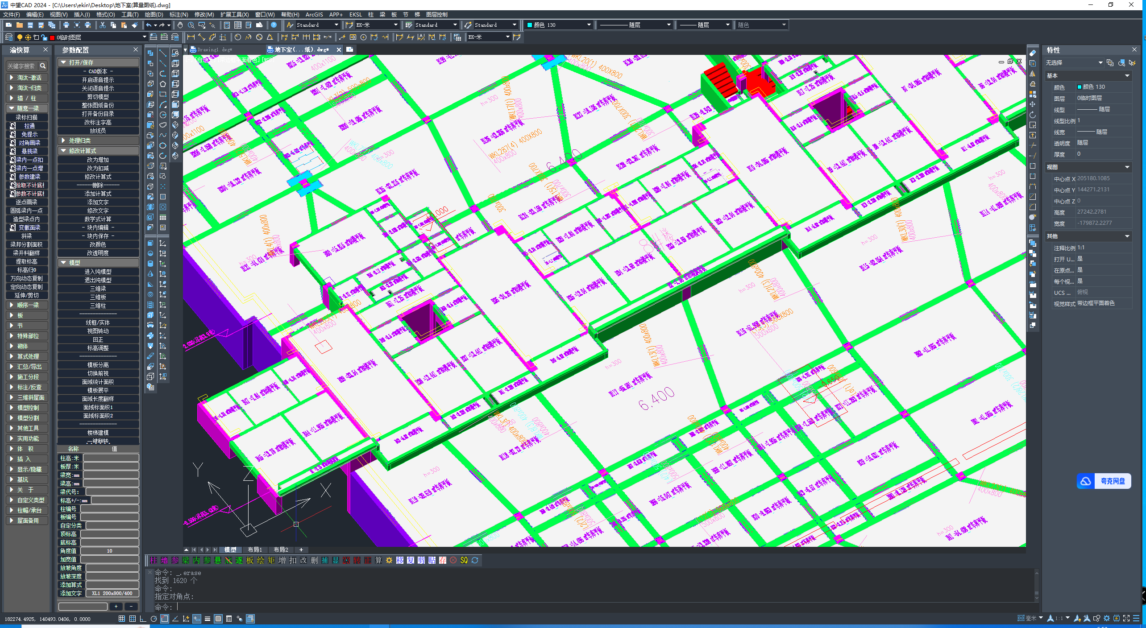Click the 夸克网盘 cloud drive widget

(1104, 481)
